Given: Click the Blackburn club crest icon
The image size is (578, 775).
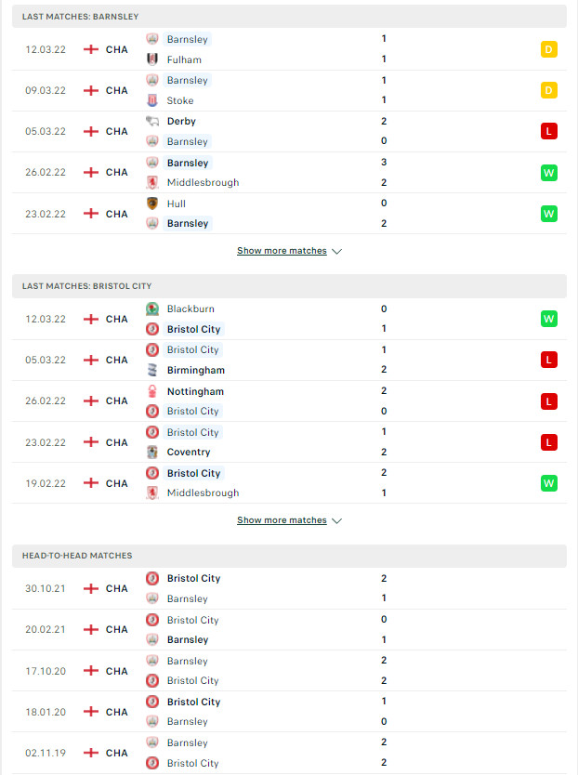Looking at the screenshot, I should click(152, 309).
